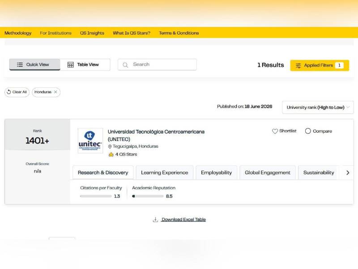Click the QS Stars gold star icon
358x269 pixels.
[x=111, y=154]
